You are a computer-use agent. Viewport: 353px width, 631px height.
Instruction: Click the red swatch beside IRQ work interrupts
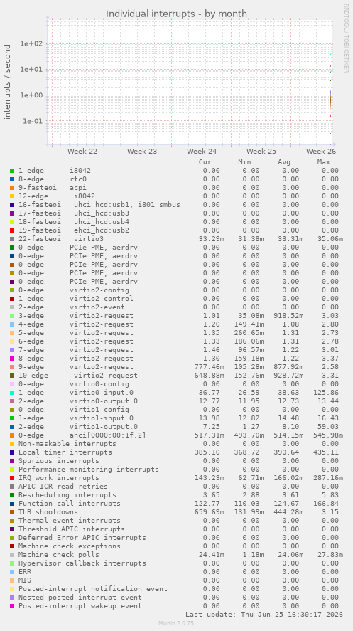[12, 478]
